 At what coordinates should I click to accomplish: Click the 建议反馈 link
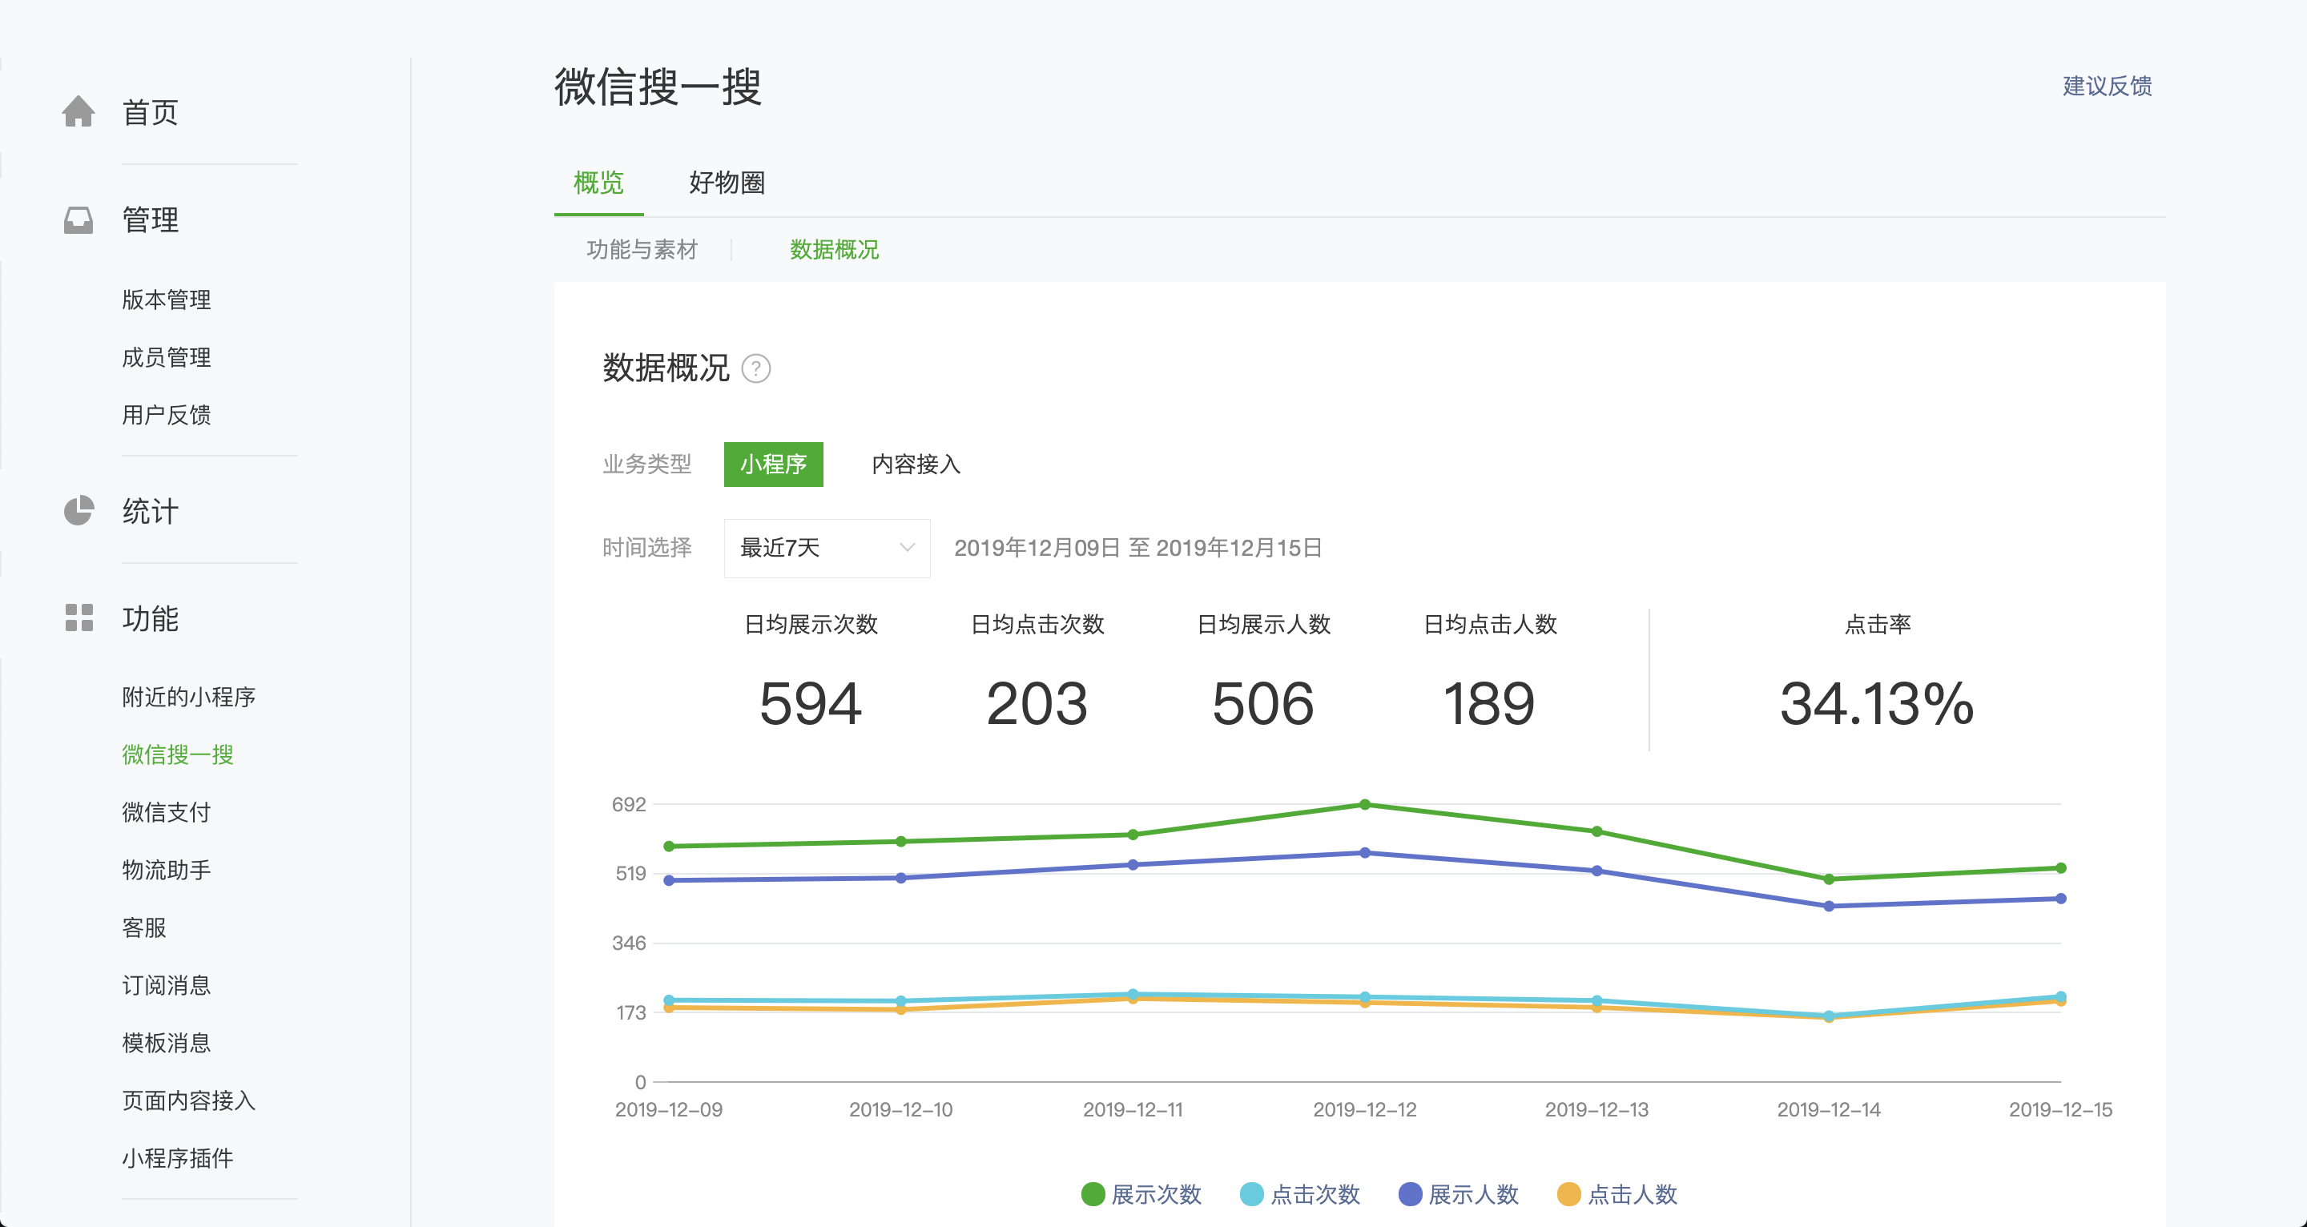click(2108, 86)
